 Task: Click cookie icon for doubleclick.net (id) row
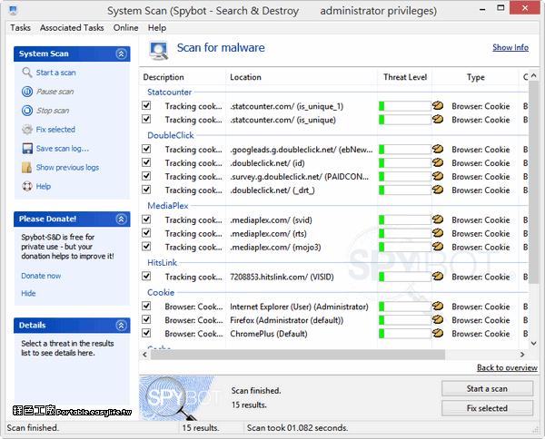pyautogui.click(x=438, y=162)
